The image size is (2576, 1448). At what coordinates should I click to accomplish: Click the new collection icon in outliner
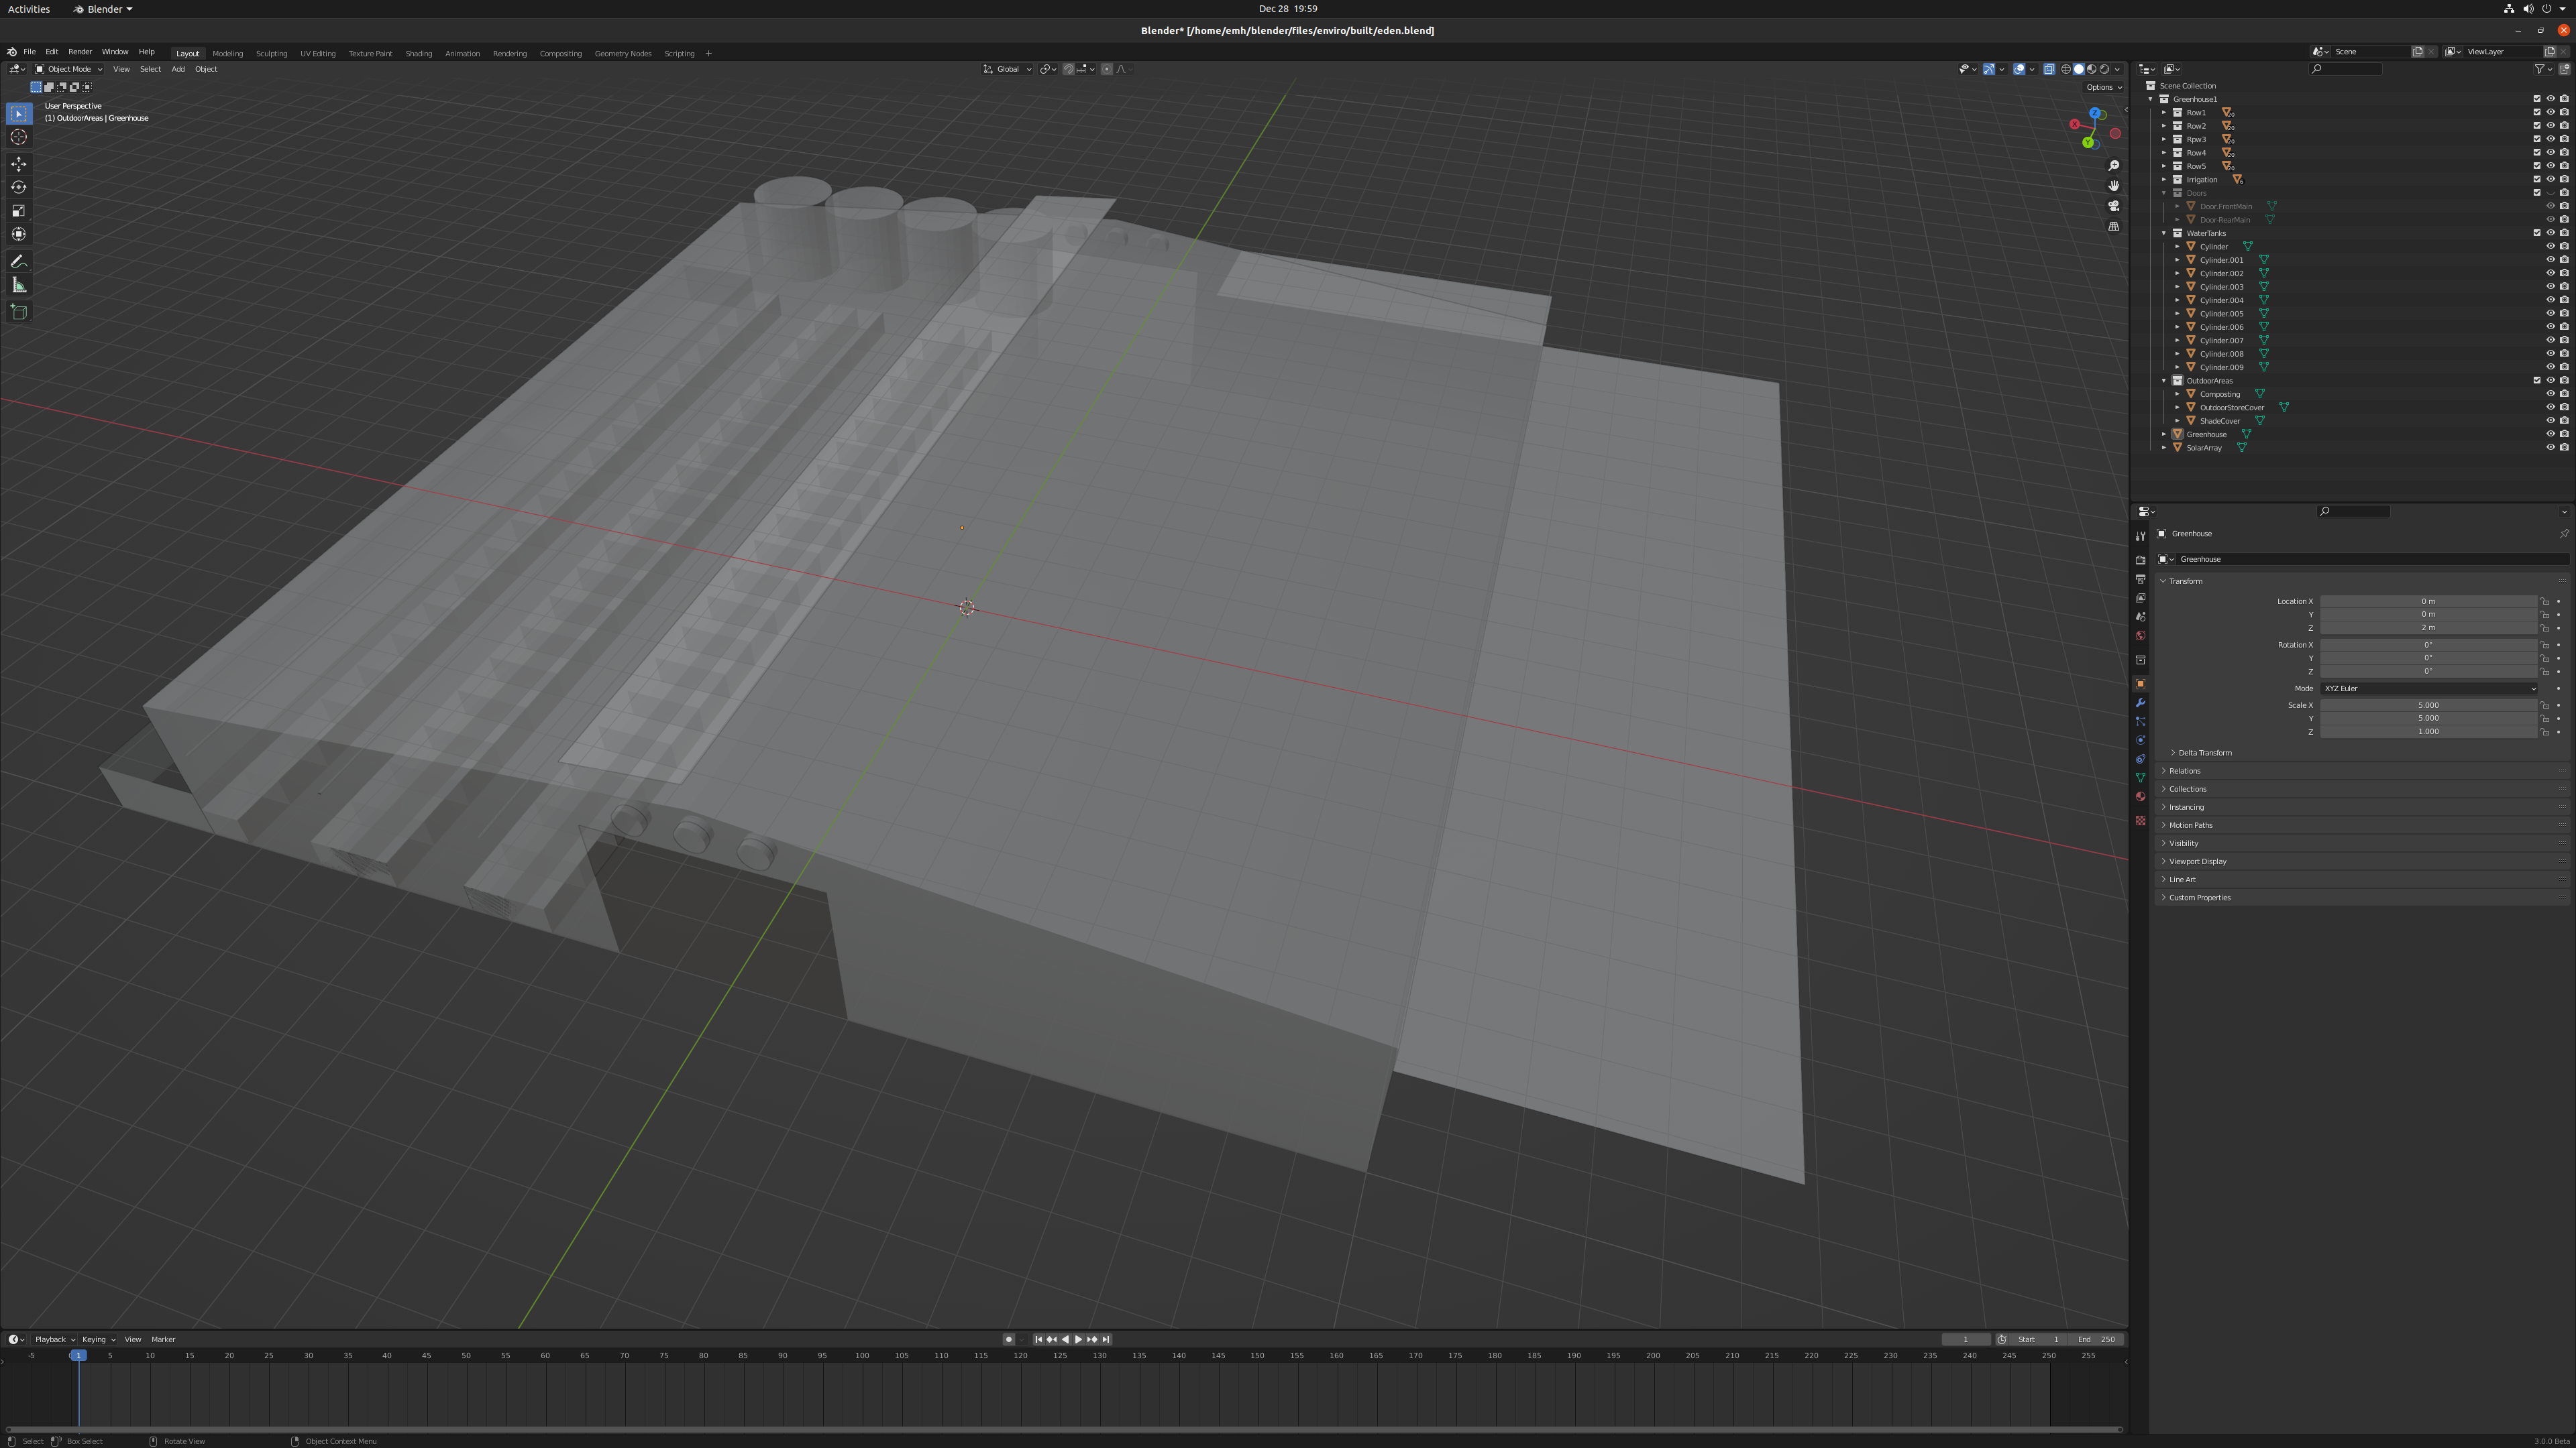click(2564, 69)
